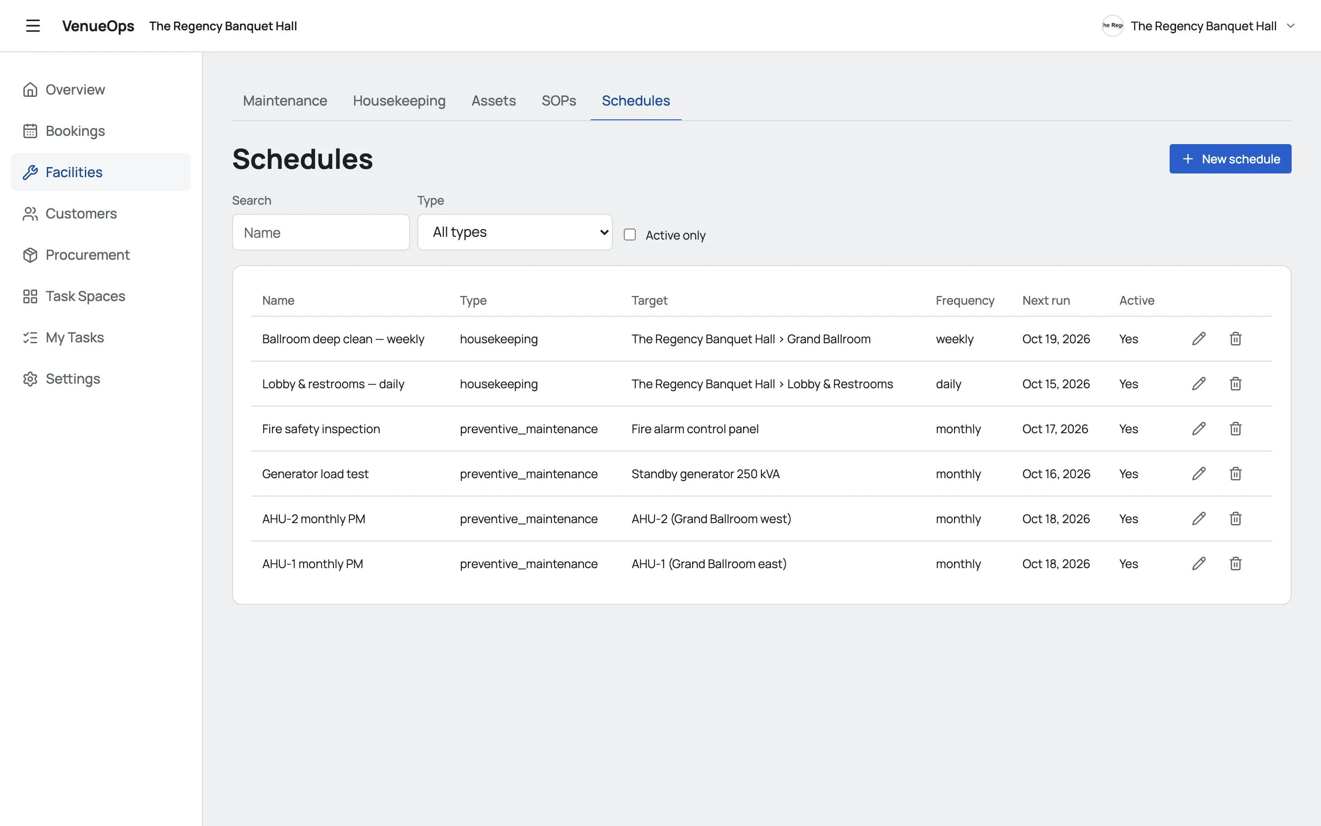Viewport: 1321px width, 826px height.
Task: Click the AHU-1 monthly PM name
Action: click(x=312, y=564)
